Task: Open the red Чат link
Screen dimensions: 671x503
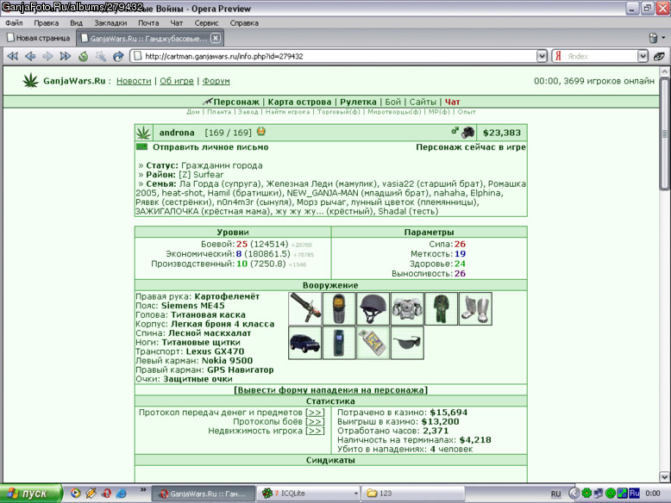Action: tap(452, 102)
